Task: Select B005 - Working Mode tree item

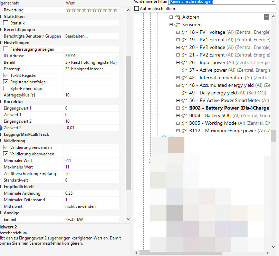Action: [x=230, y=123]
